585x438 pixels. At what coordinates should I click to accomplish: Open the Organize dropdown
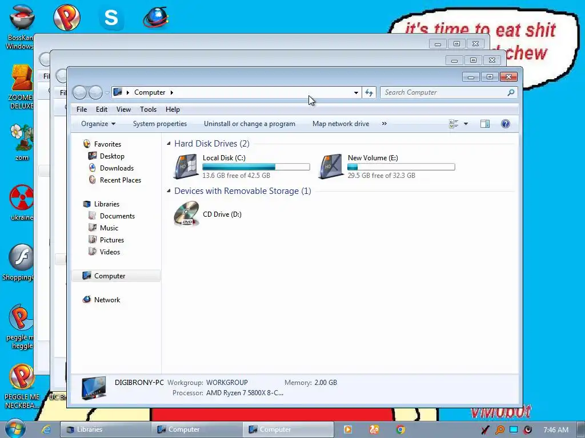point(98,124)
